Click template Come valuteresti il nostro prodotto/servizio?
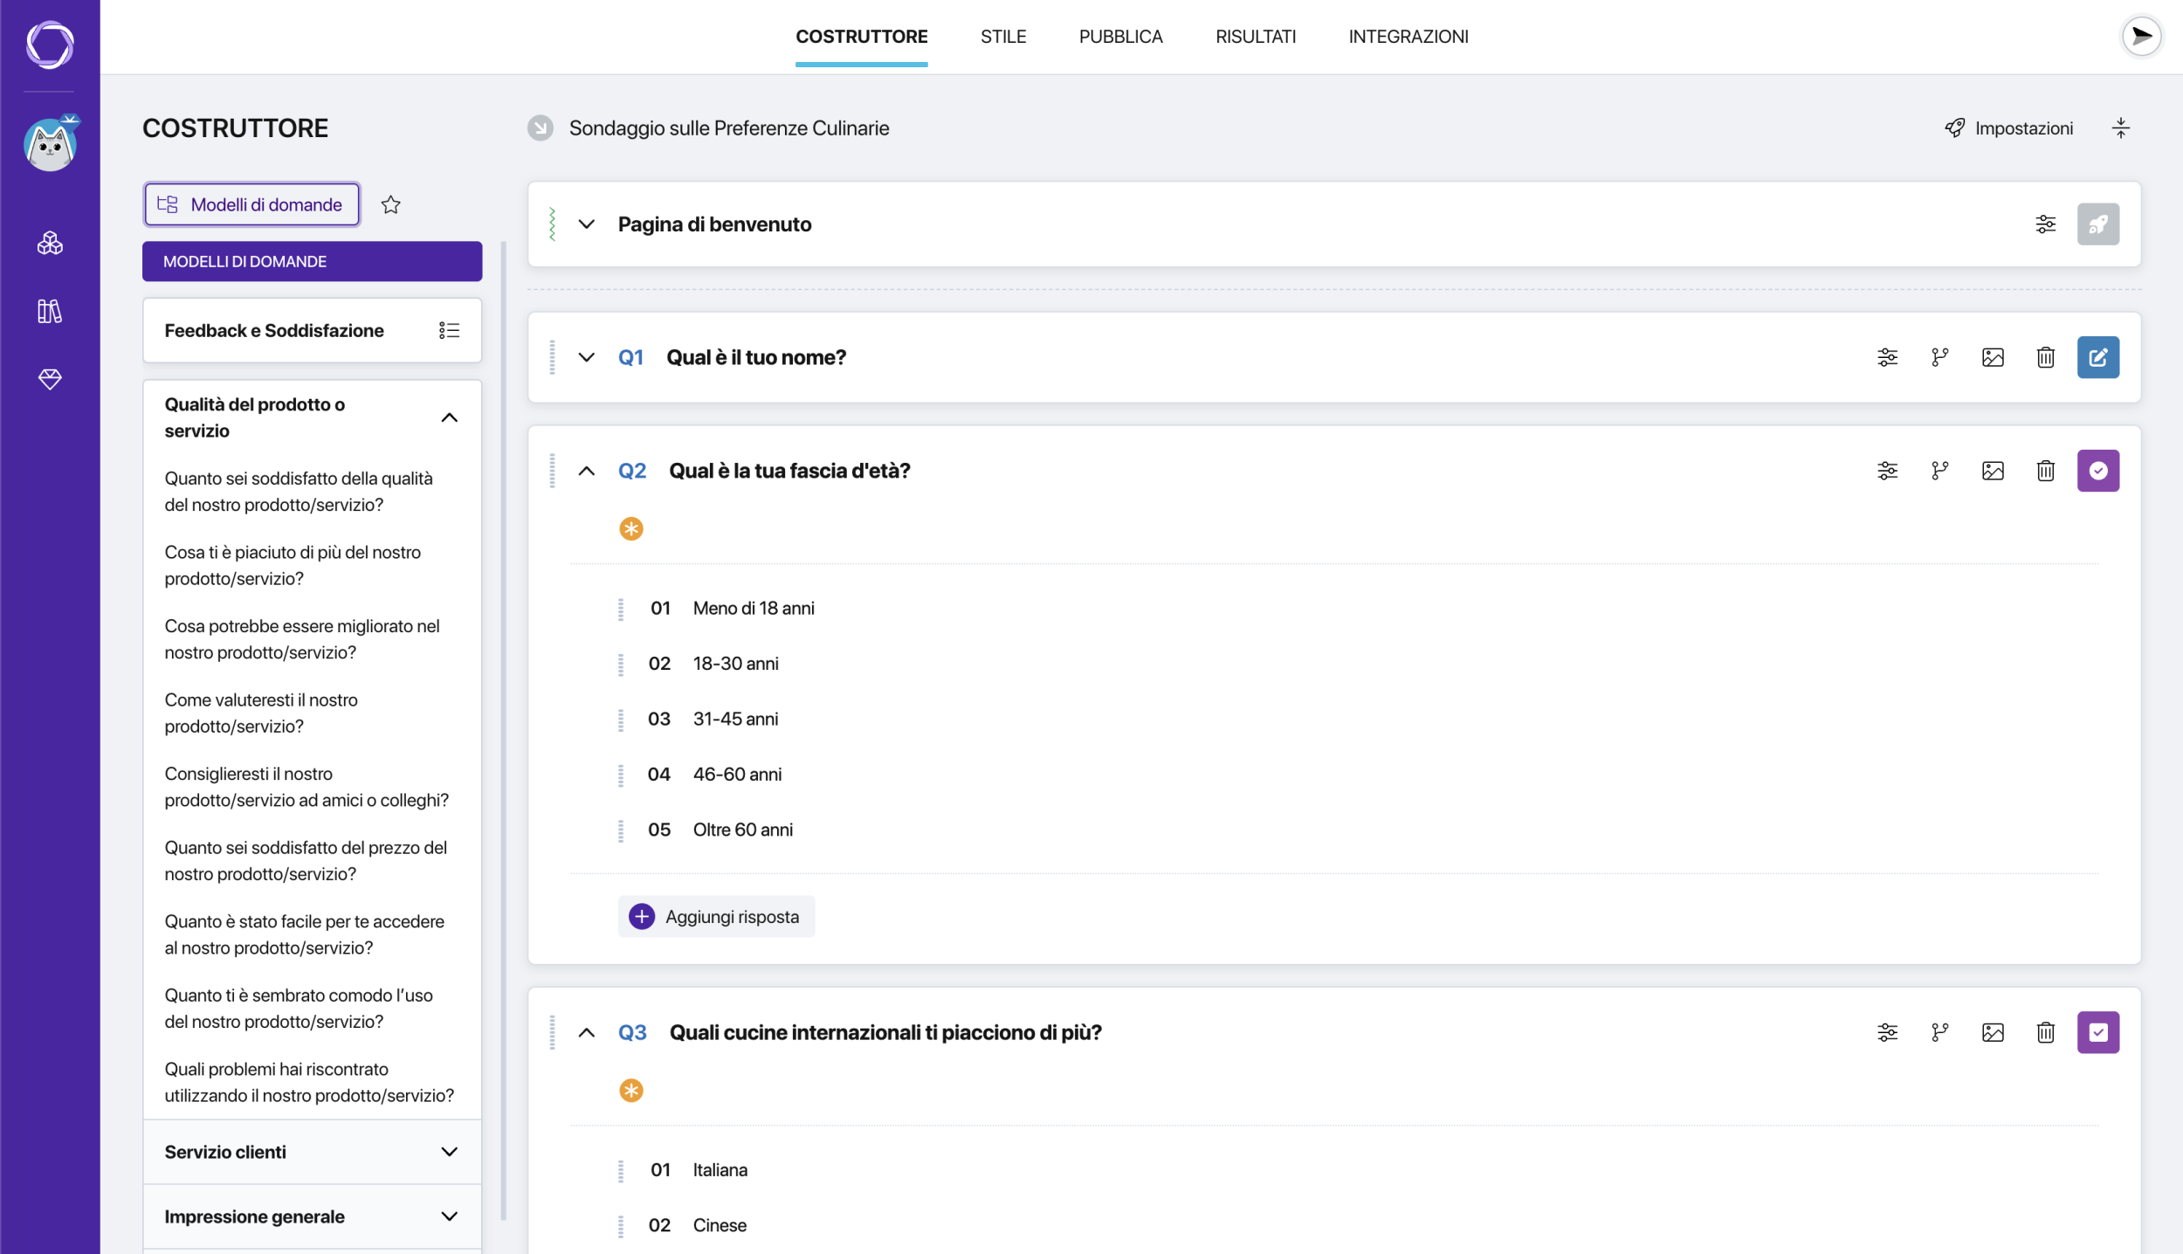The image size is (2183, 1254). click(x=261, y=713)
